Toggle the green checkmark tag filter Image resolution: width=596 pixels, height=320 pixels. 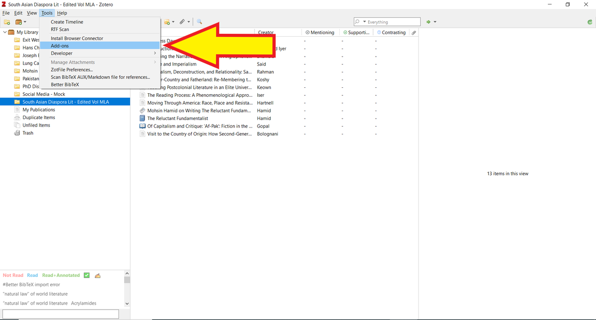[x=87, y=275]
